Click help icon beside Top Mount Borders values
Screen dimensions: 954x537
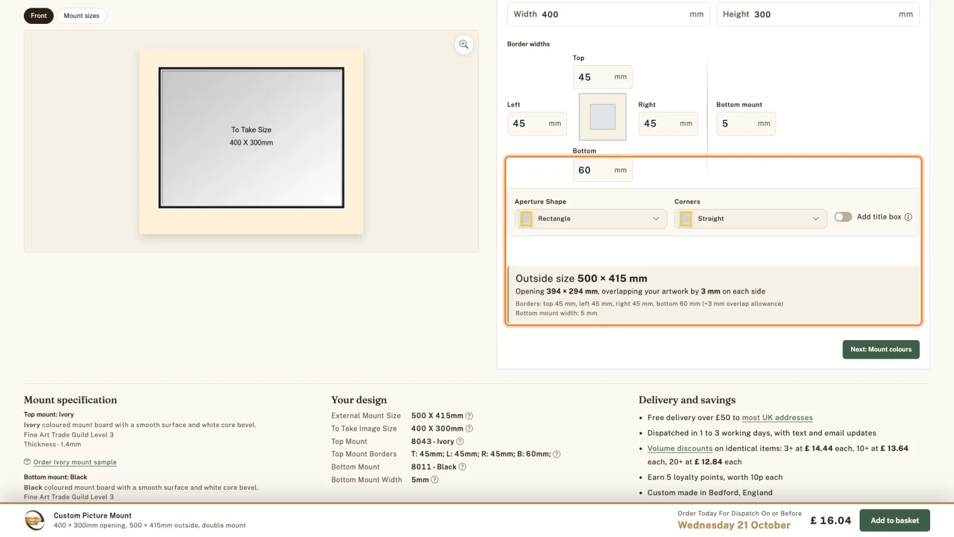(x=556, y=454)
